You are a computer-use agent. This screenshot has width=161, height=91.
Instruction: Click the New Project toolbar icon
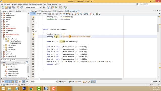(6, 7)
